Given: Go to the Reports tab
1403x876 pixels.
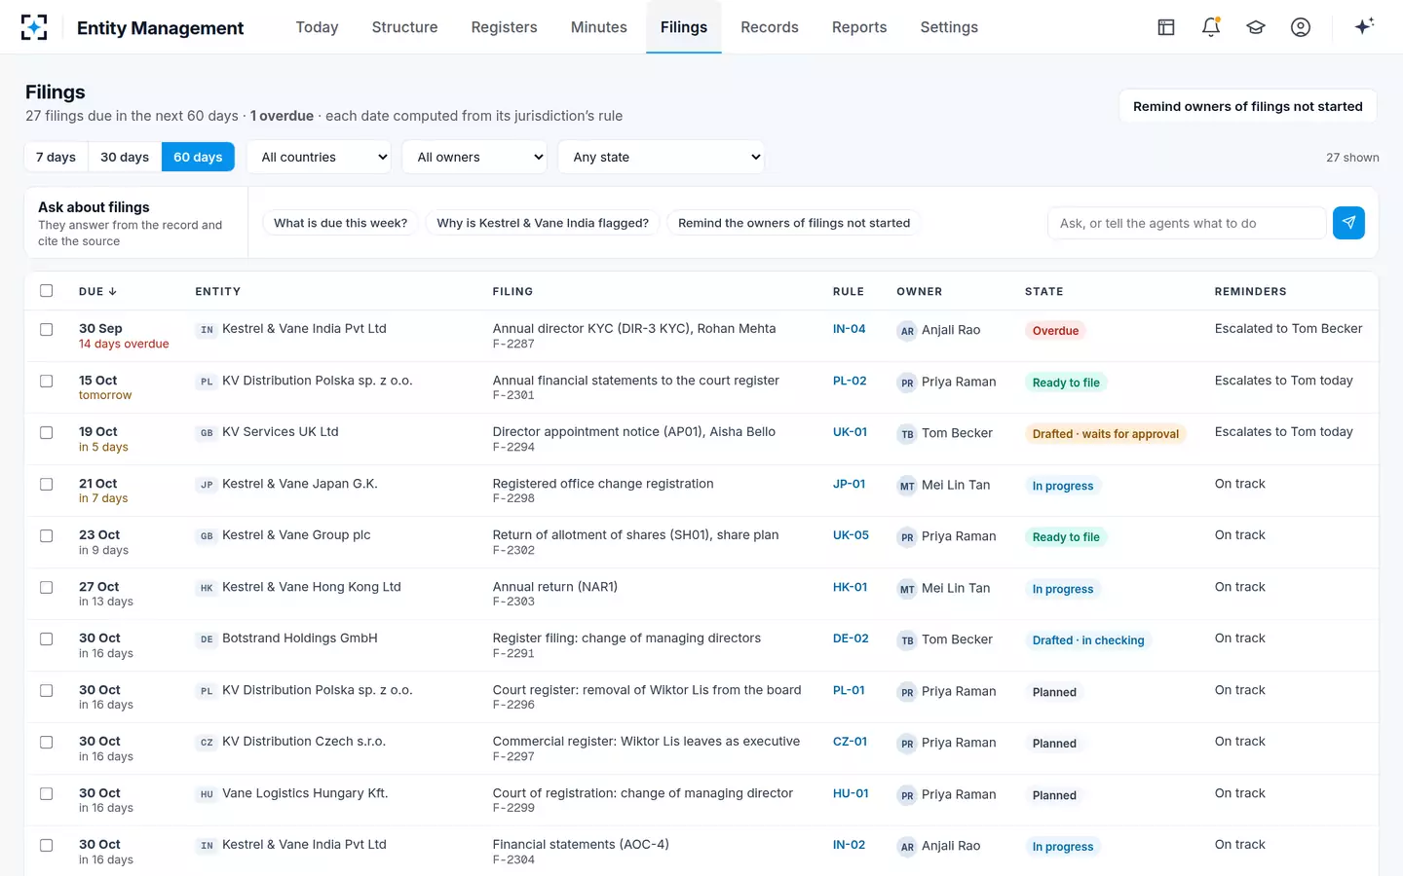Looking at the screenshot, I should [x=859, y=27].
